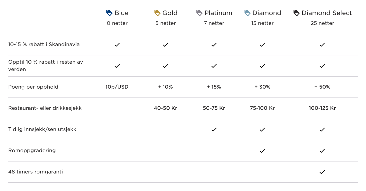Click the Gold tier tag icon
This screenshot has width=366, height=191.
[x=157, y=13]
